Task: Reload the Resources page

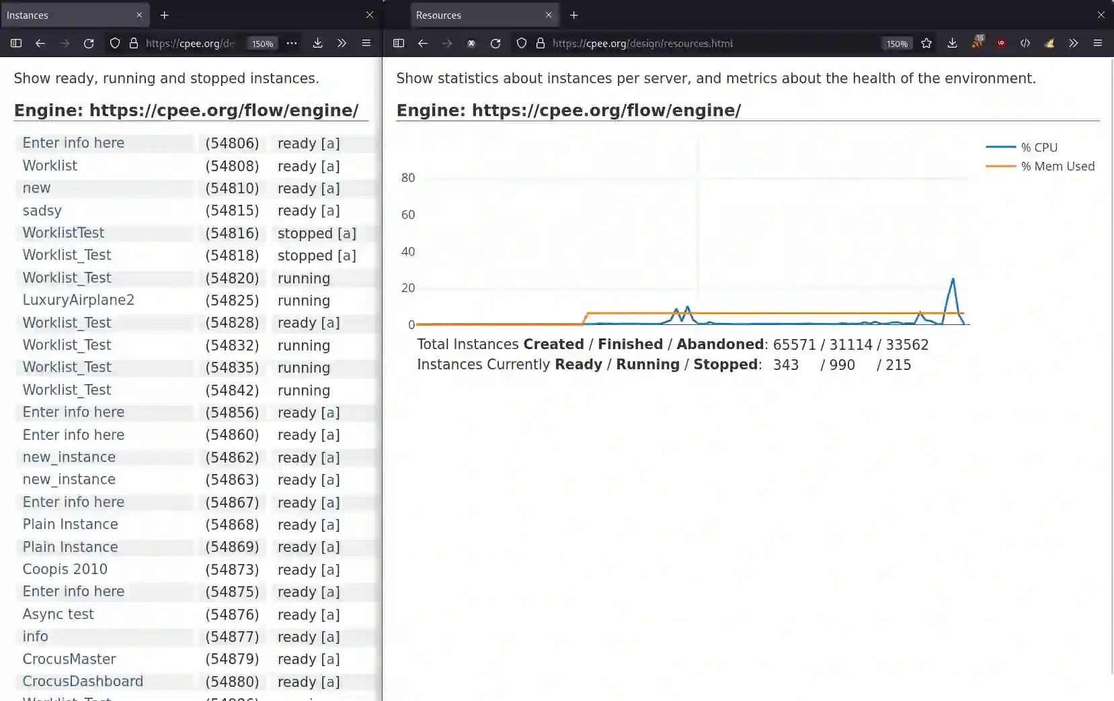Action: pyautogui.click(x=495, y=43)
